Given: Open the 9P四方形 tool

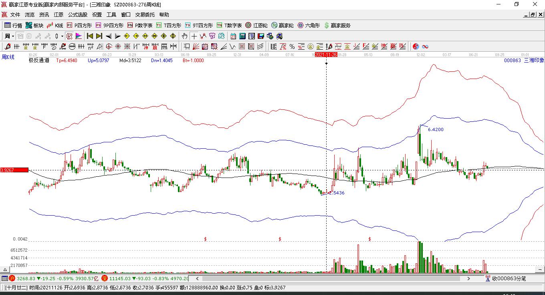Looking at the screenshot, I should tap(109, 25).
